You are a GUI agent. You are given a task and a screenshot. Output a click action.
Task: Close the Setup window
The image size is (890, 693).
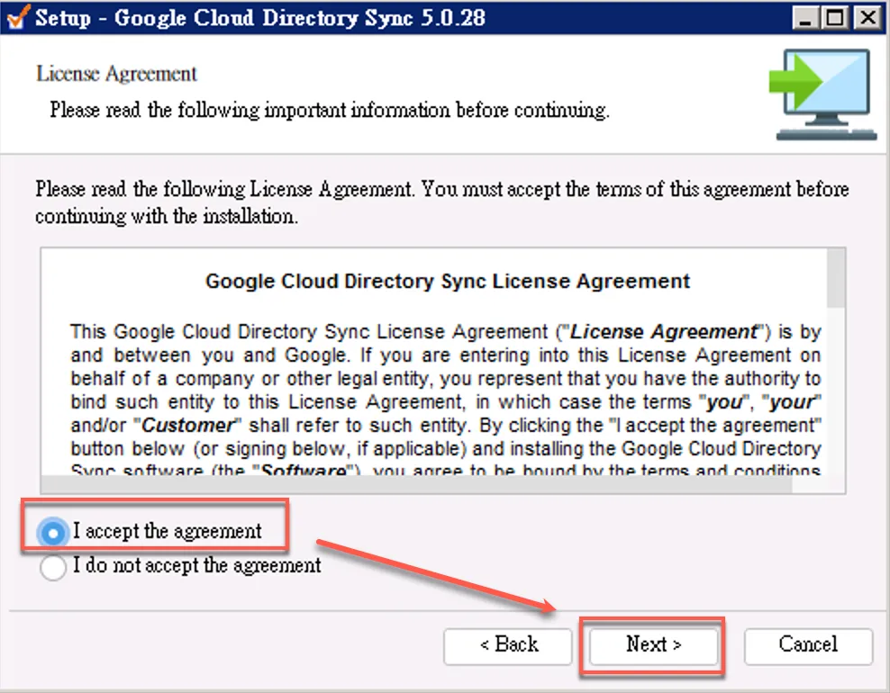(x=867, y=18)
